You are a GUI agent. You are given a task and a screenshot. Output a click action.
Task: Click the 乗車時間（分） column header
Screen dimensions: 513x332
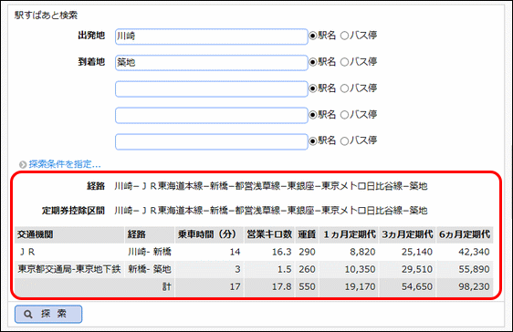[209, 234]
